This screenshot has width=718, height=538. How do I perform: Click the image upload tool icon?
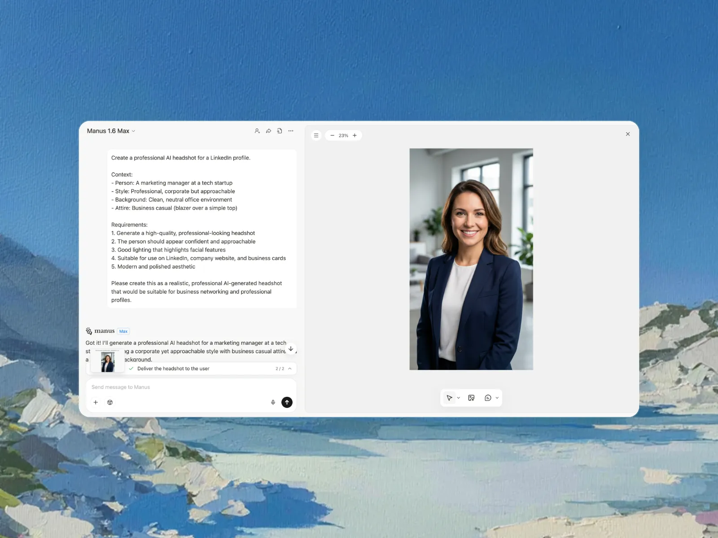click(471, 398)
